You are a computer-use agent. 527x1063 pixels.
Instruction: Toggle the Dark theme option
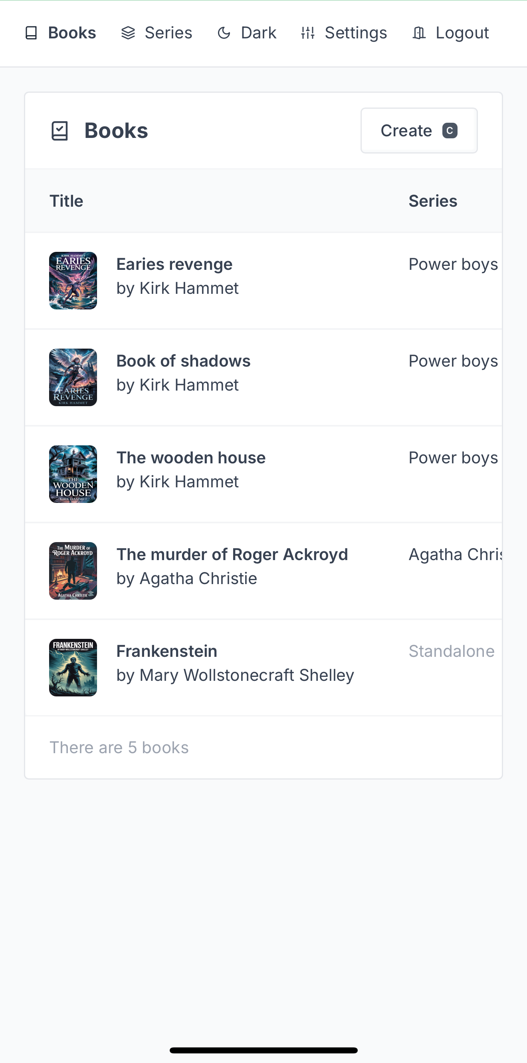coord(247,33)
